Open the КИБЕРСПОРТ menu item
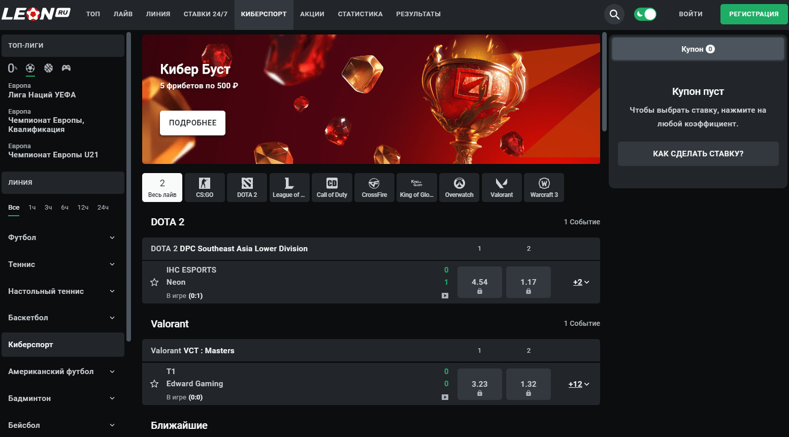 point(264,14)
